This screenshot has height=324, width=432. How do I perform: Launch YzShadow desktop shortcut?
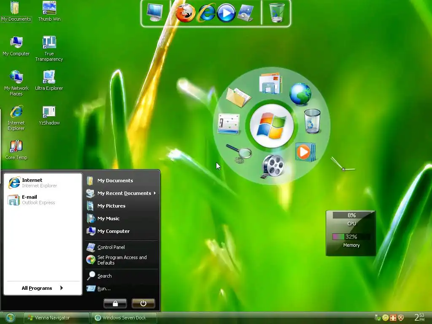(x=49, y=116)
